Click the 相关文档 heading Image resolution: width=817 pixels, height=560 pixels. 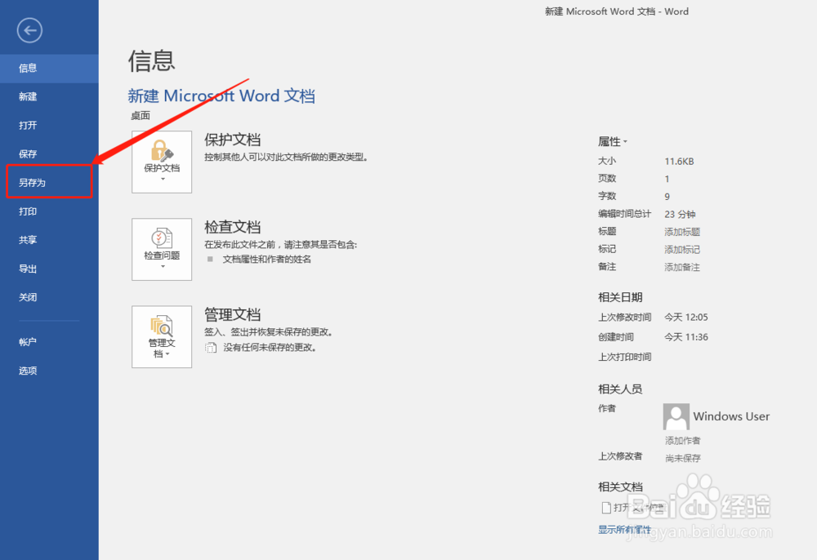pyautogui.click(x=620, y=487)
